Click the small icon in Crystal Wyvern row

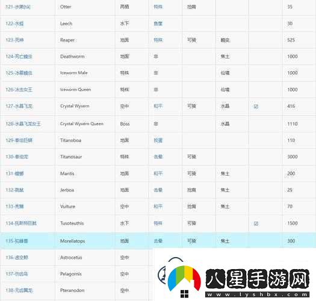[x=256, y=106]
